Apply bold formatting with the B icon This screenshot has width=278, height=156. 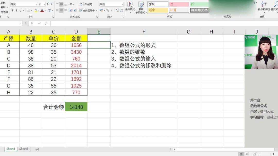(12, 11)
